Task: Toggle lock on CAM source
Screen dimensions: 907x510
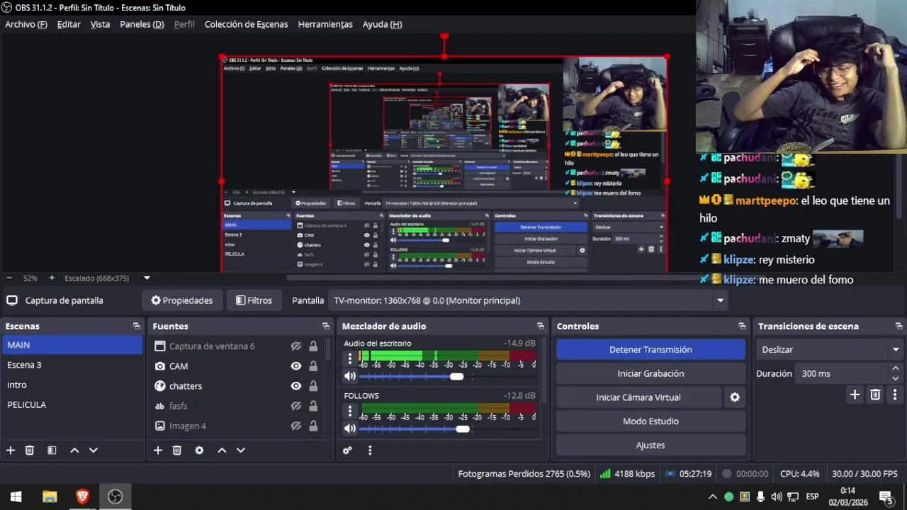Action: tap(313, 366)
